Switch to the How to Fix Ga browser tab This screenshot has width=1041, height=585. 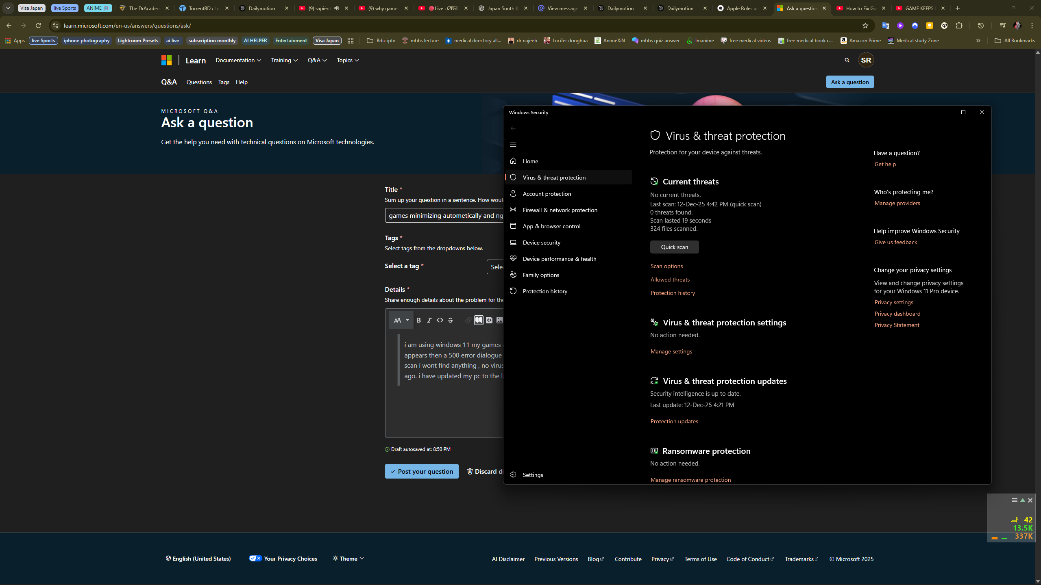click(x=858, y=8)
